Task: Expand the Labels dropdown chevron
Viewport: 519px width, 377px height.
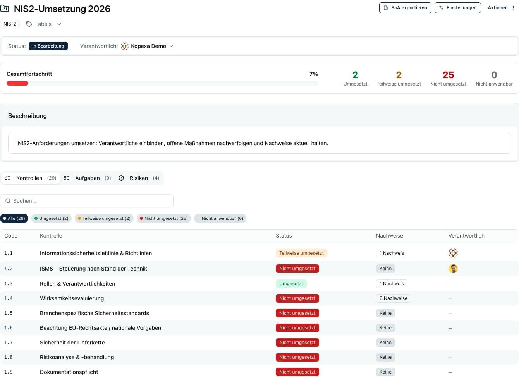Action: point(59,24)
